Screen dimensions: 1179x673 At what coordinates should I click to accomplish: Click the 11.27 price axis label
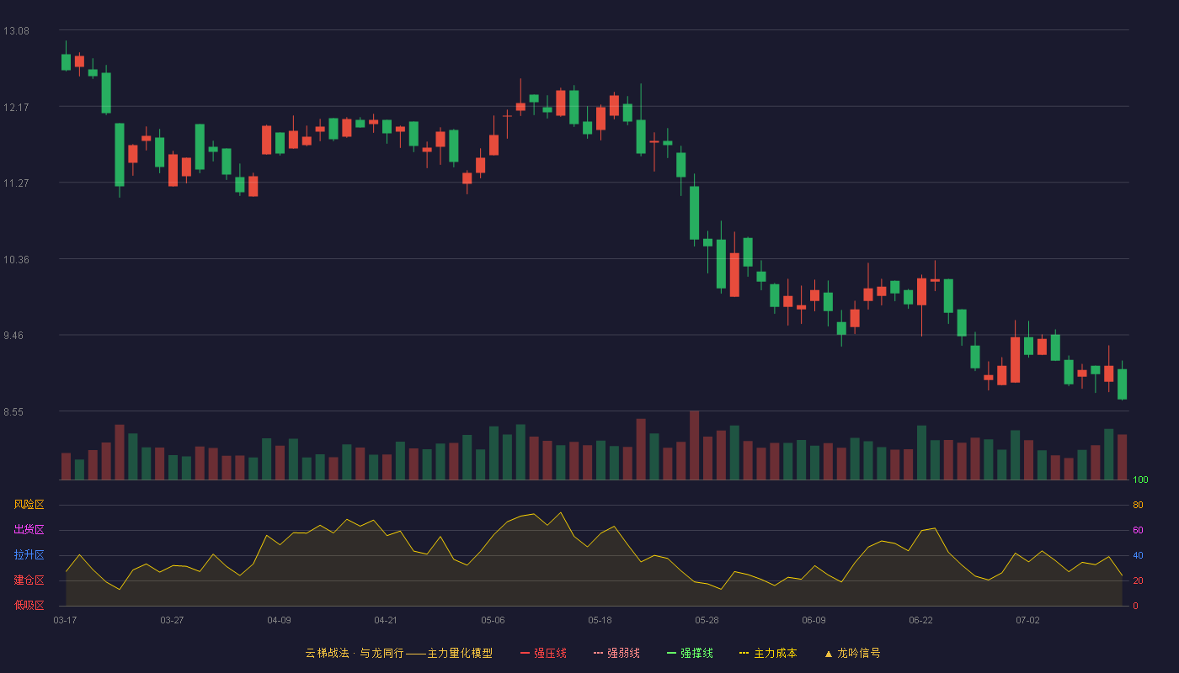[x=16, y=183]
